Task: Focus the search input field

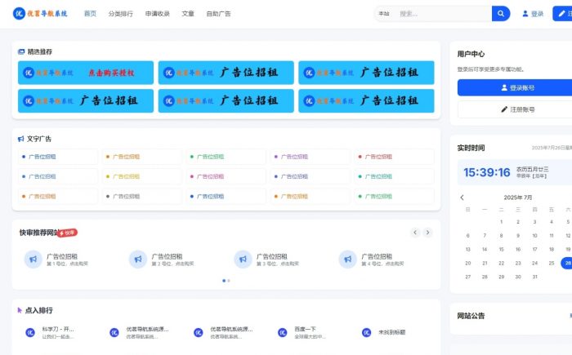Action: point(441,14)
